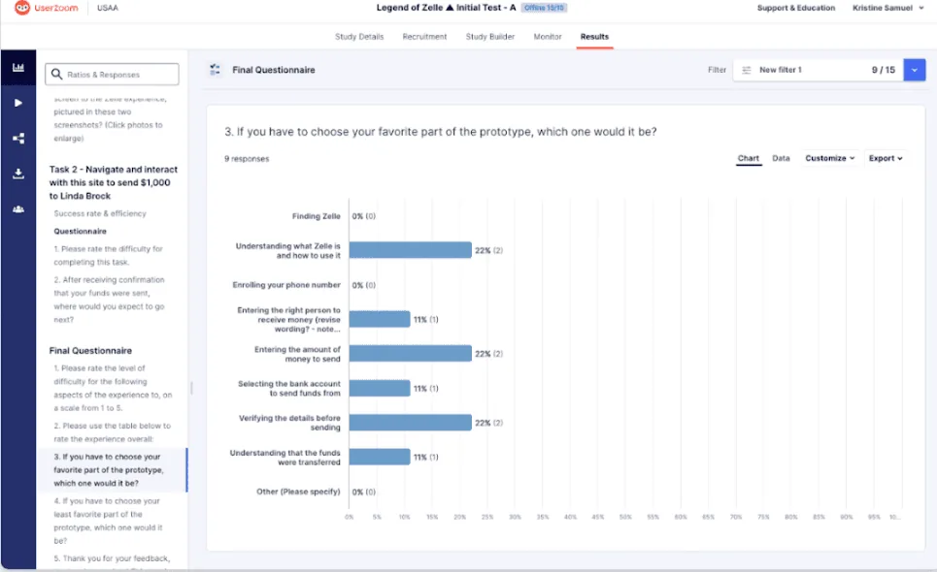
Task: Open the share sidebar icon
Action: click(18, 139)
